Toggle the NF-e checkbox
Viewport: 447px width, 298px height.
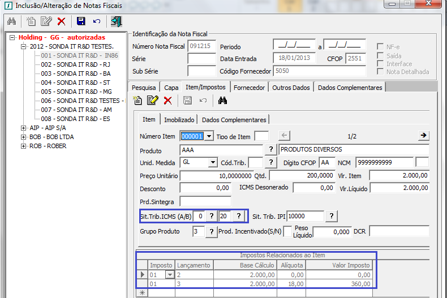click(381, 46)
